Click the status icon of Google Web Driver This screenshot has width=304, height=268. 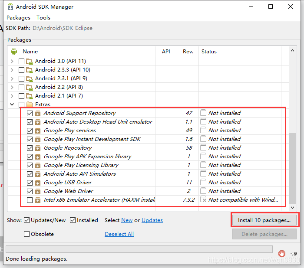tap(203, 191)
